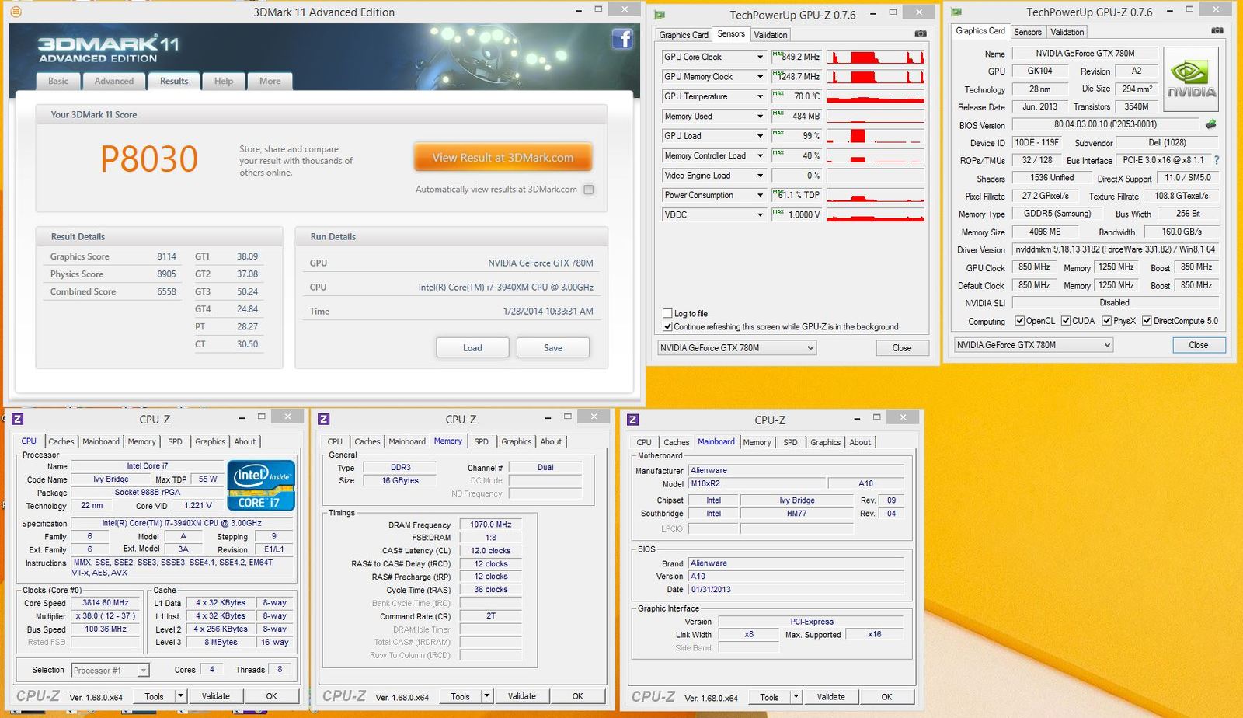Click the Intel Core i7 logo in CPU-Z
This screenshot has height=718, width=1243.
pyautogui.click(x=261, y=485)
